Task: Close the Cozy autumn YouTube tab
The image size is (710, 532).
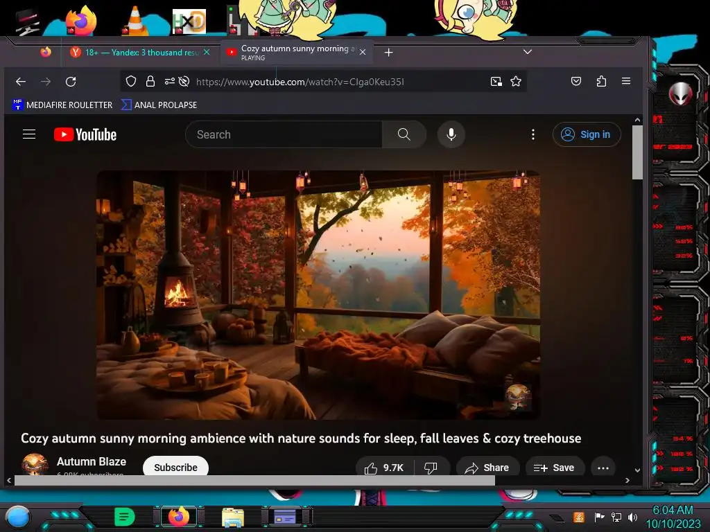Action: click(x=363, y=52)
